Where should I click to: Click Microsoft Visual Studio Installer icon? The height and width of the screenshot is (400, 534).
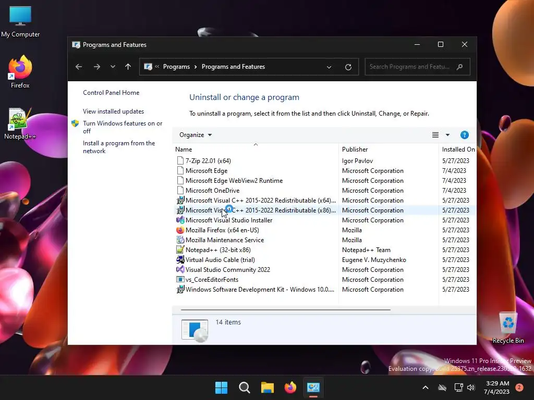180,220
